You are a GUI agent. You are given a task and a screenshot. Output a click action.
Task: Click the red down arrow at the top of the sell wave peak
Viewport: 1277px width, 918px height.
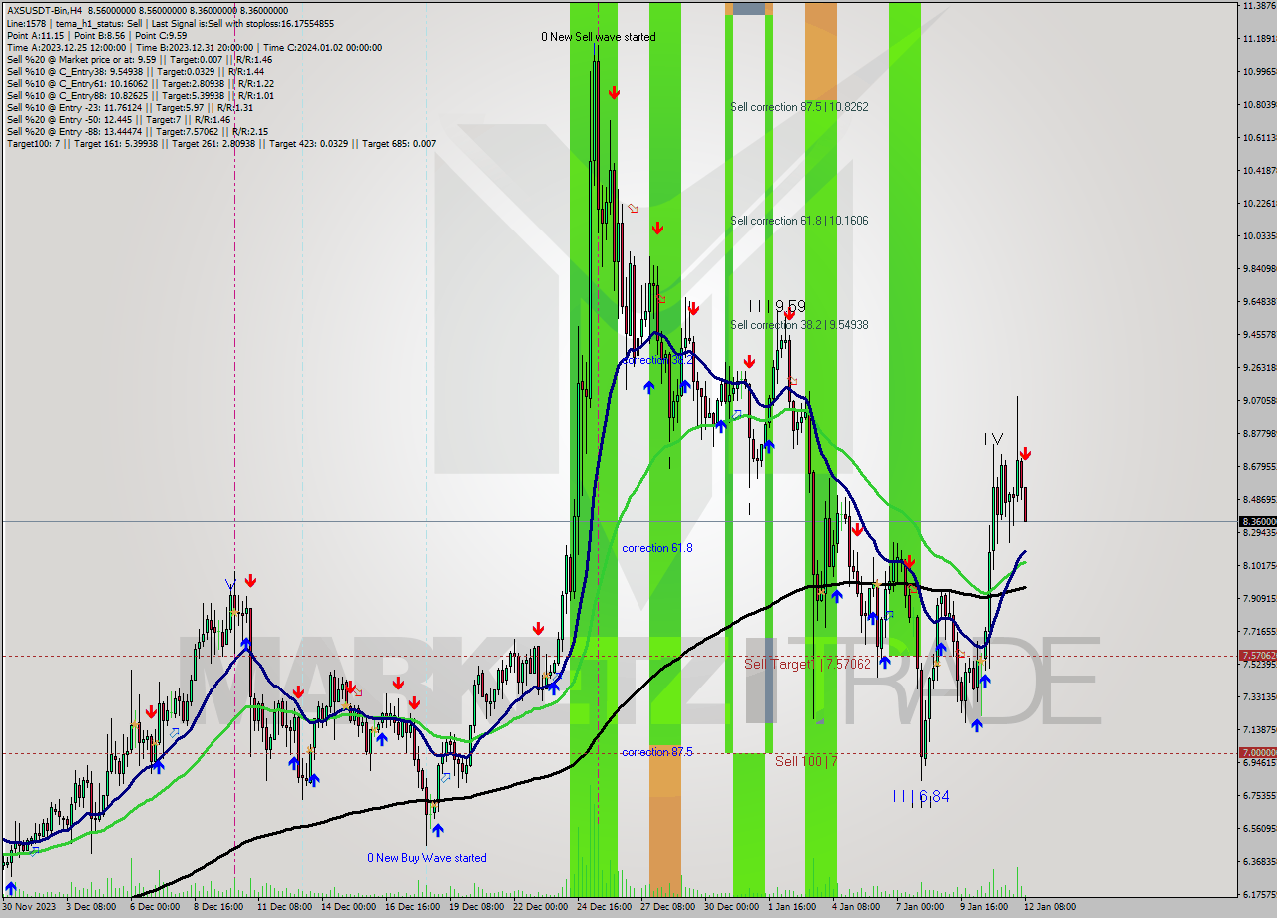(614, 93)
